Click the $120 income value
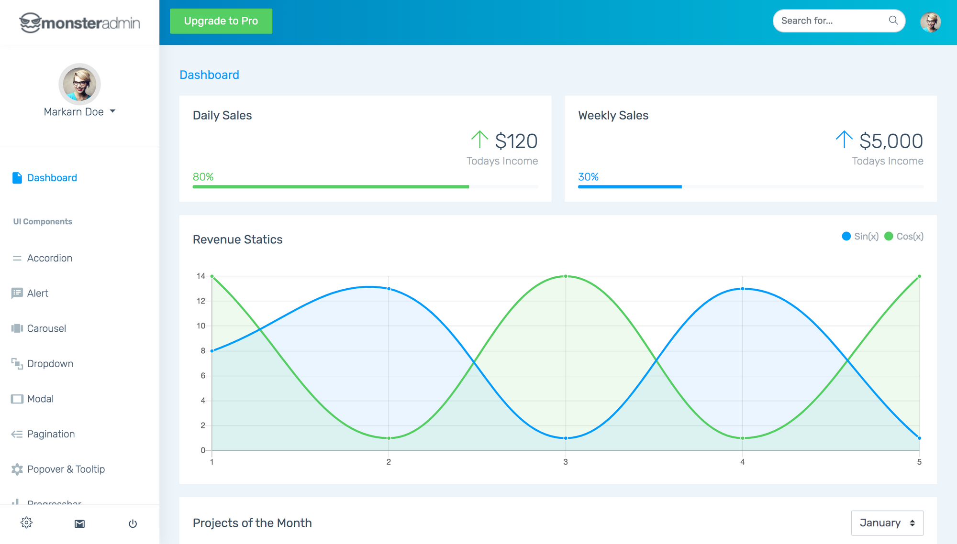This screenshot has height=544, width=957. pos(516,141)
